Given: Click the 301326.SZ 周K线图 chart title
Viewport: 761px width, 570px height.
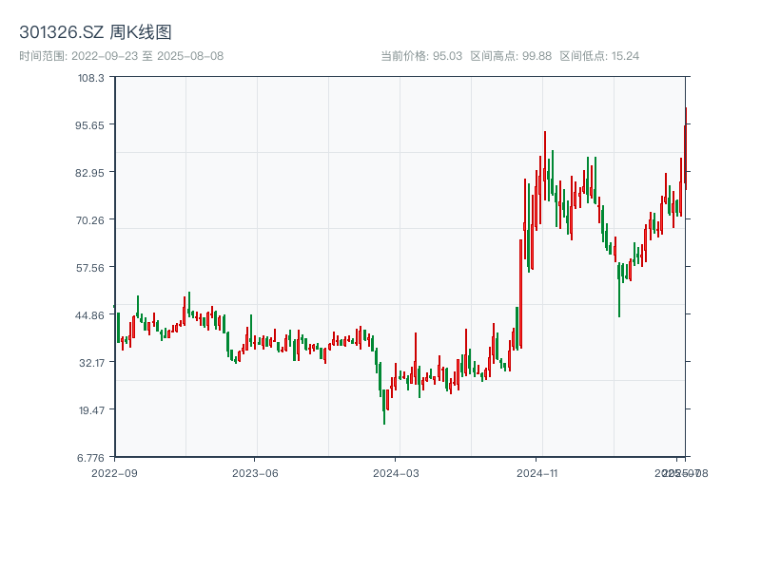Looking at the screenshot, I should tap(95, 33).
